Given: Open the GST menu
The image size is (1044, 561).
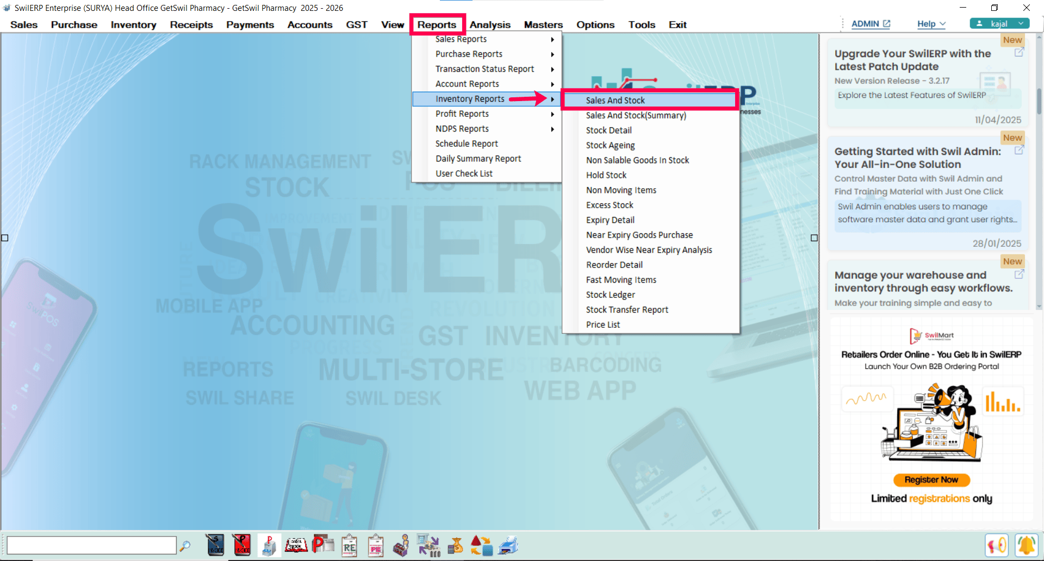Looking at the screenshot, I should 357,24.
